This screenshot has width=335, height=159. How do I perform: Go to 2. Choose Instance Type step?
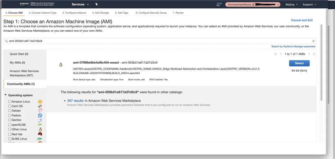point(42,13)
